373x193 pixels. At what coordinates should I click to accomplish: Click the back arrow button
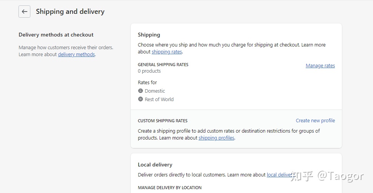pyautogui.click(x=24, y=12)
